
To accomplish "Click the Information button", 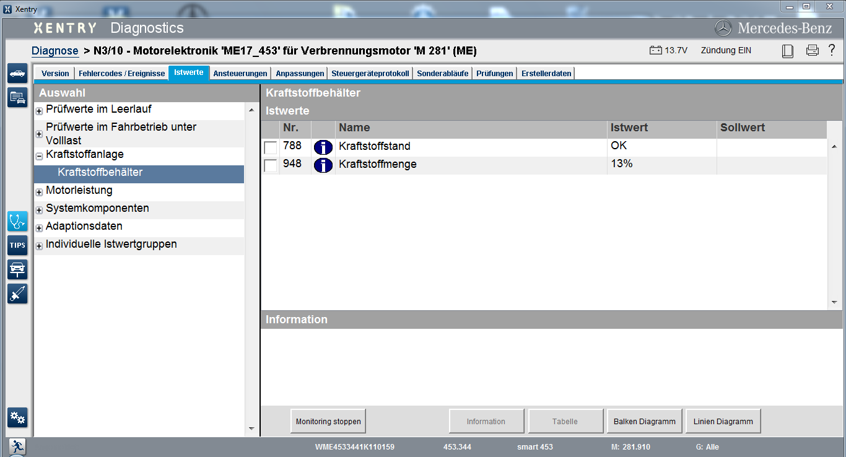I will [486, 421].
